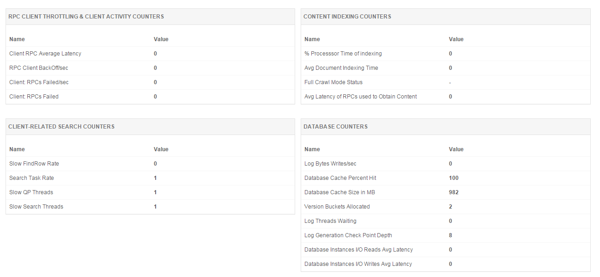This screenshot has height=277, width=600.
Task: Click the Database Cache Percent Hit value 100
Action: pyautogui.click(x=454, y=178)
